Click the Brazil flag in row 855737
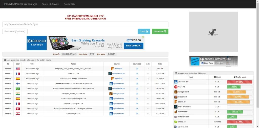 (18, 89)
